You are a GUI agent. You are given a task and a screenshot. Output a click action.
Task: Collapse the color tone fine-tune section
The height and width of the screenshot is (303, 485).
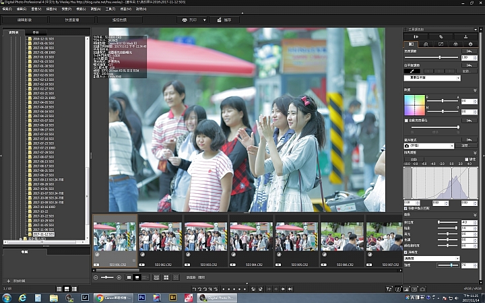pyautogui.click(x=475, y=90)
